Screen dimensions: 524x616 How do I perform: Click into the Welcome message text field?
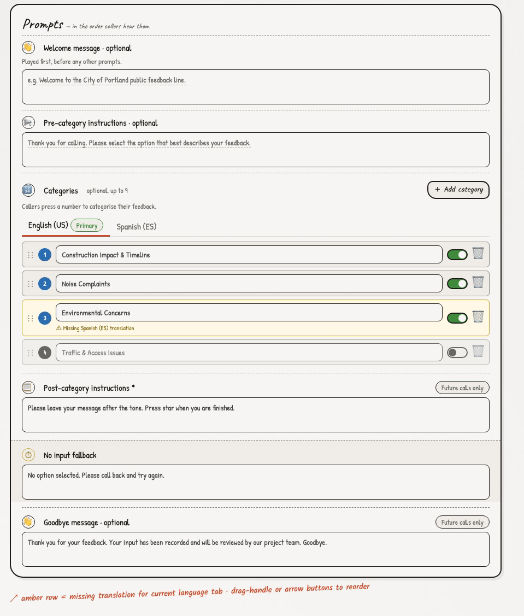(255, 87)
